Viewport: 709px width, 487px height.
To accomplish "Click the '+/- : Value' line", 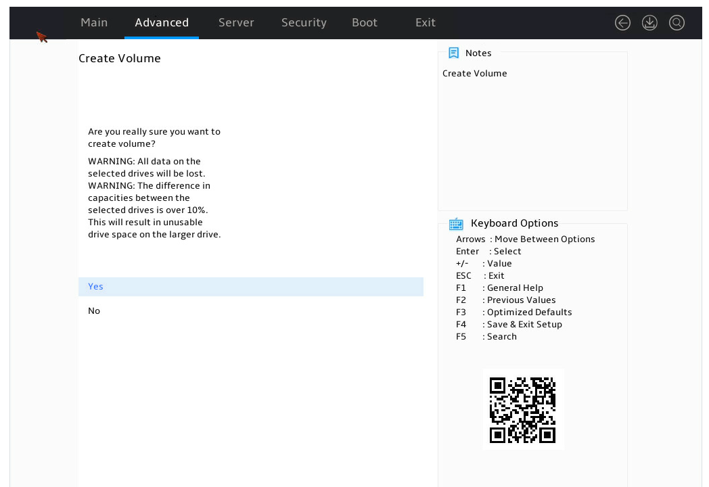I will click(x=484, y=264).
